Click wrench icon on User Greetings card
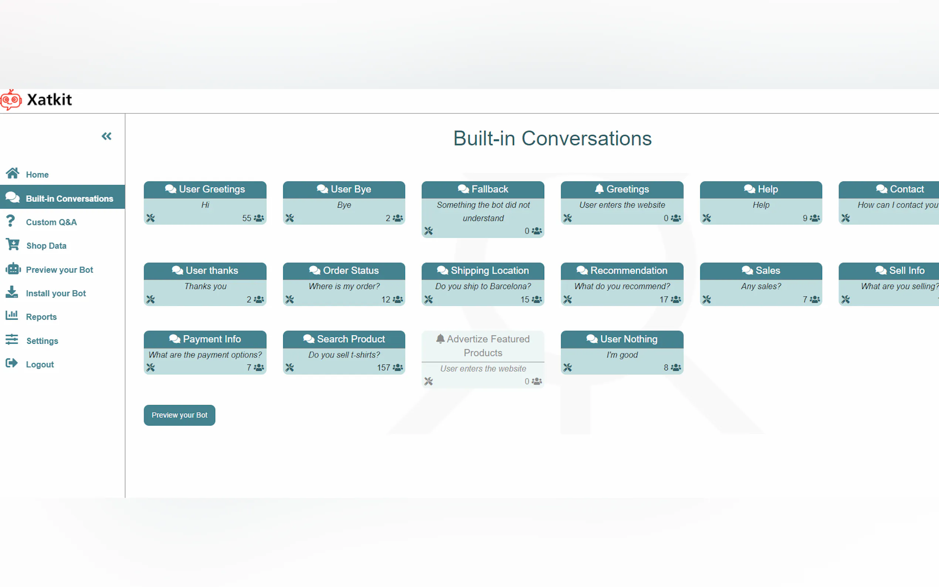The height and width of the screenshot is (587, 939). (150, 218)
